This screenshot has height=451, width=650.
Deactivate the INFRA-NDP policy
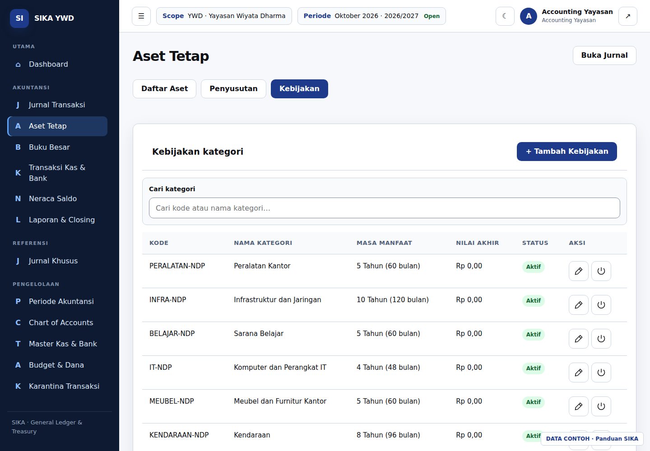coord(601,305)
